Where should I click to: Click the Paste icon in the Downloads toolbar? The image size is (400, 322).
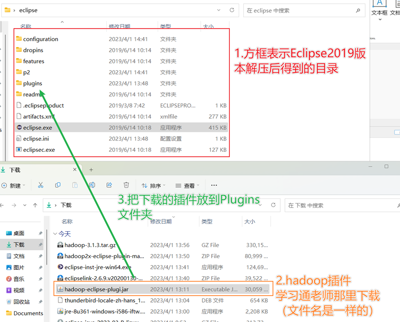[x=75, y=185]
